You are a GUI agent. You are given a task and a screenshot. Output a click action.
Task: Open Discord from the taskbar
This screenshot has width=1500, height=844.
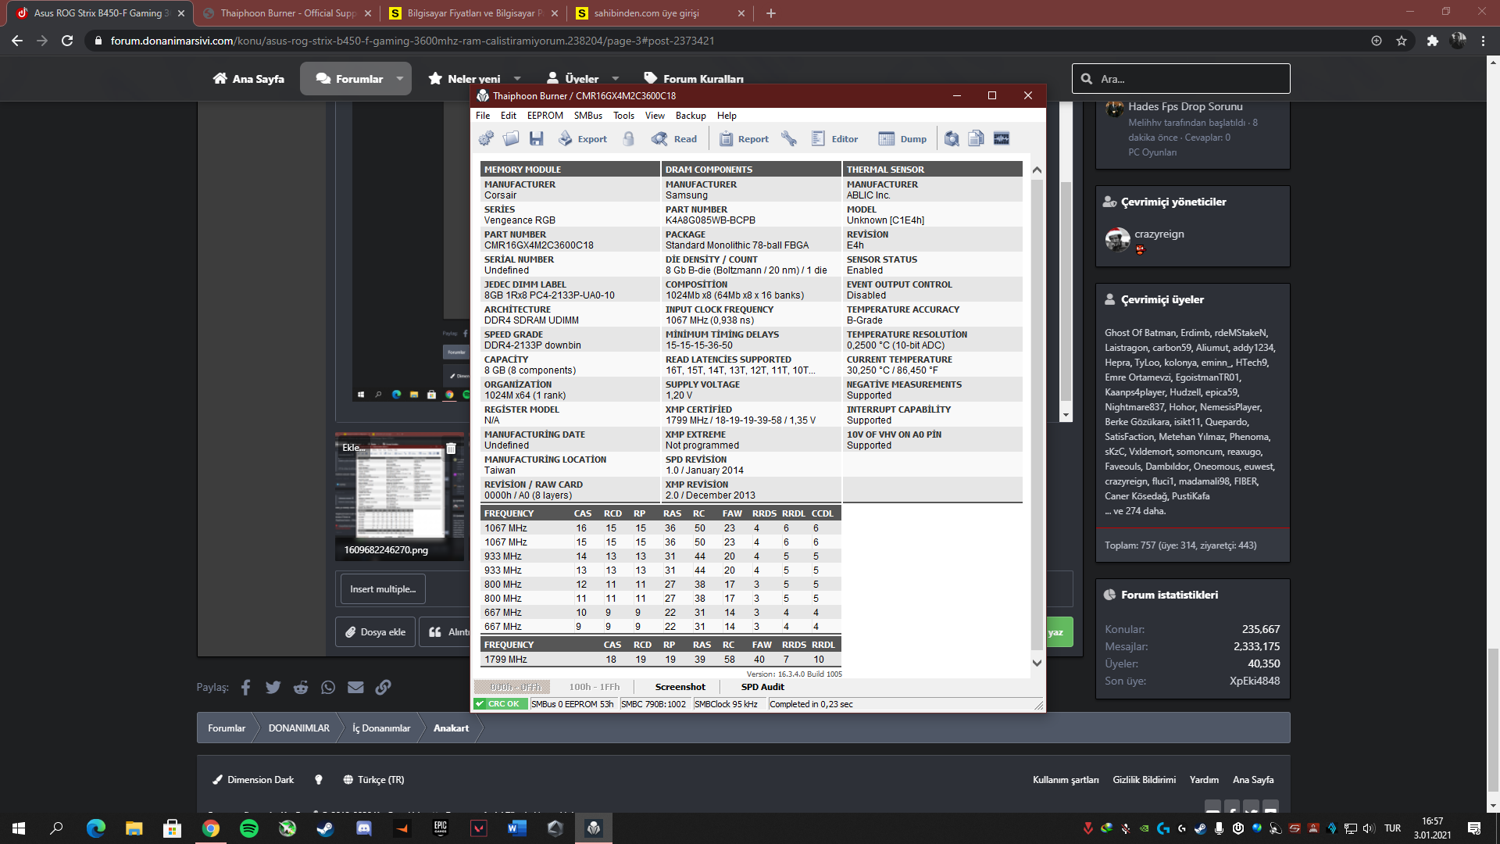coord(363,828)
